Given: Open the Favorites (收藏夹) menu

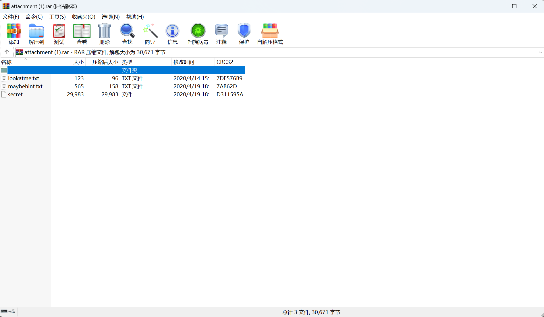Looking at the screenshot, I should tap(84, 17).
